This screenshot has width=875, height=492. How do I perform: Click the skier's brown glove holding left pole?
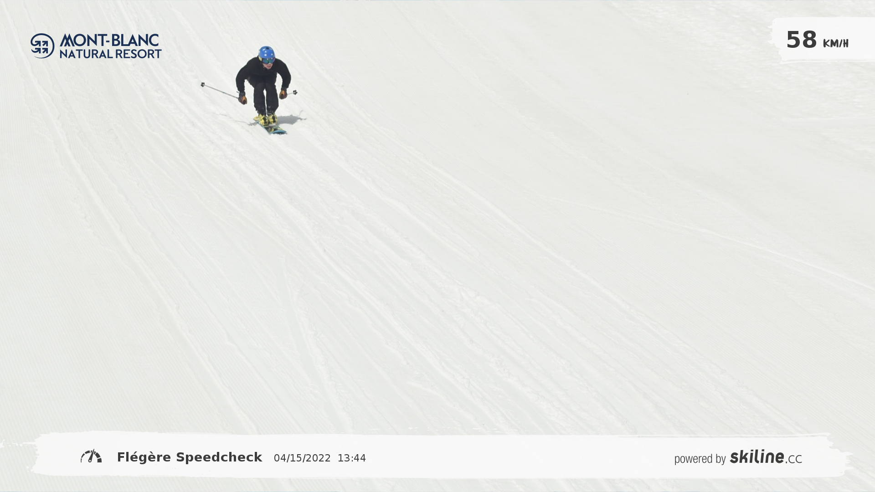click(x=242, y=98)
